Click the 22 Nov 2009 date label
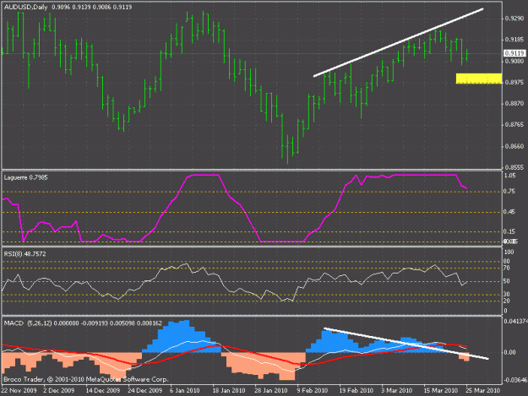The image size is (528, 396). [x=19, y=391]
